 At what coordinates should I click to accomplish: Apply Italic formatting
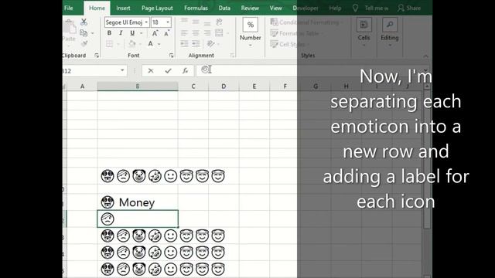coord(121,33)
